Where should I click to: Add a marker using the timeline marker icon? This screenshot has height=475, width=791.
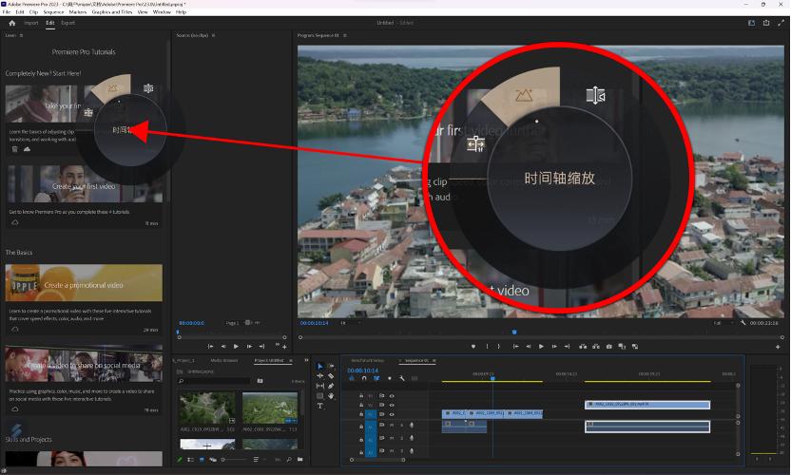pyautogui.click(x=389, y=378)
